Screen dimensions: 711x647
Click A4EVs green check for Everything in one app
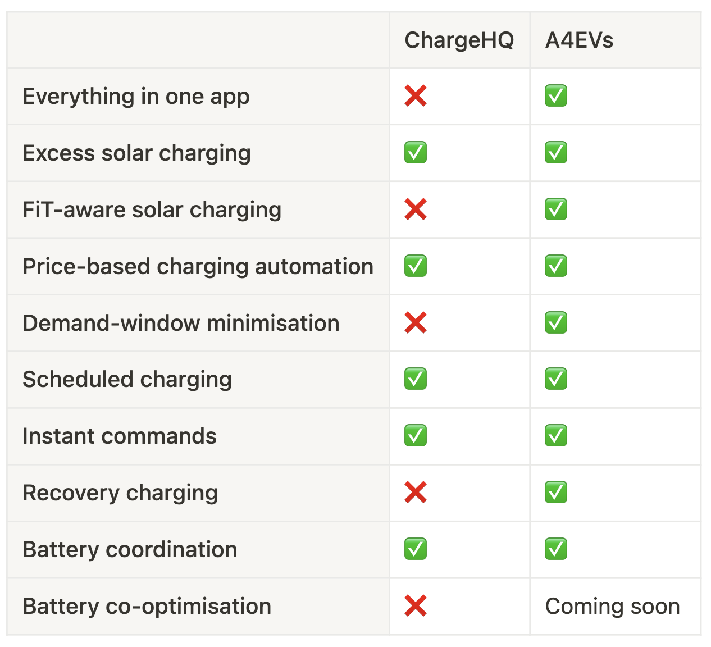click(556, 96)
